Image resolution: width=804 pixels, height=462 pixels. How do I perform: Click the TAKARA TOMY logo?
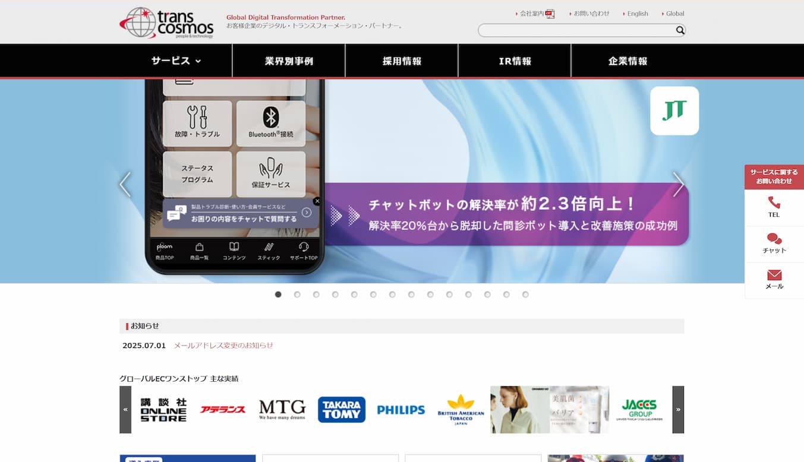tap(342, 410)
